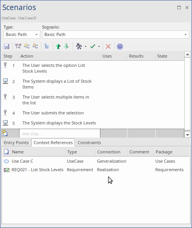This screenshot has width=192, height=228.
Task: Click steps list scroll down arrow
Action: 187,135
